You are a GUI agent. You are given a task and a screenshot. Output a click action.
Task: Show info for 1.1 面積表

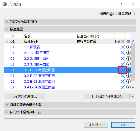coord(129,47)
